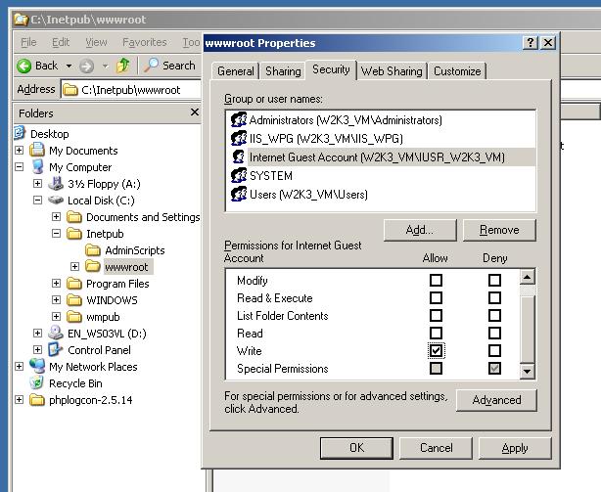Collapse My Computer tree node

(x=20, y=167)
